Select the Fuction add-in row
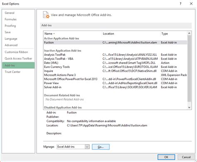 pos(116,42)
